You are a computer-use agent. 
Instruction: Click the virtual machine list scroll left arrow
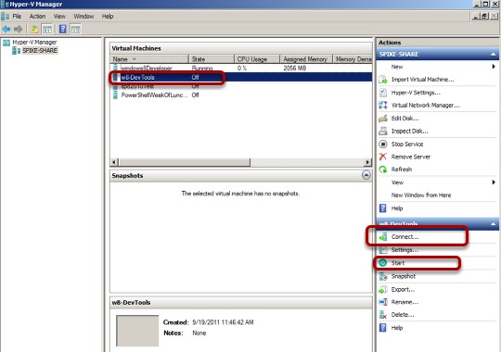click(114, 162)
